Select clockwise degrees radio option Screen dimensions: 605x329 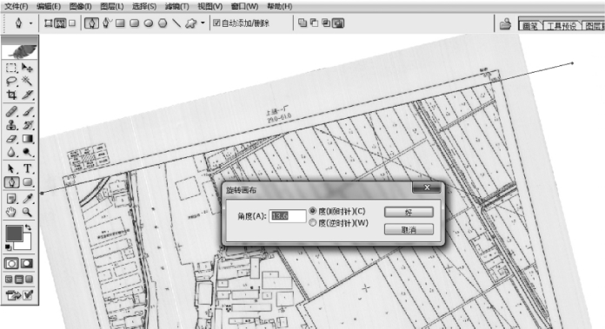click(313, 211)
